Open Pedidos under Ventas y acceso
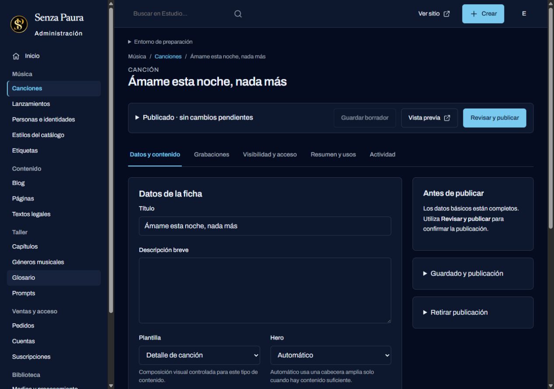Screen dimensions: 554x389 coord(54,326)
